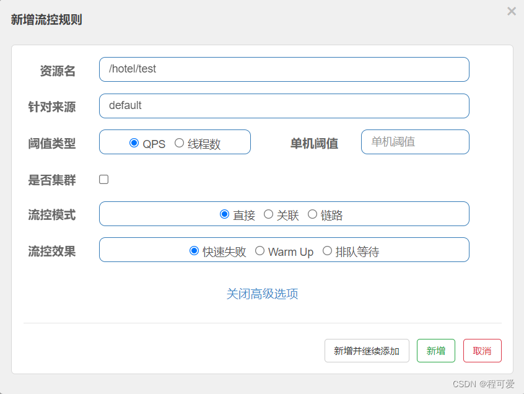Click the 关闭高级选项 link
This screenshot has width=524, height=394.
coord(263,294)
